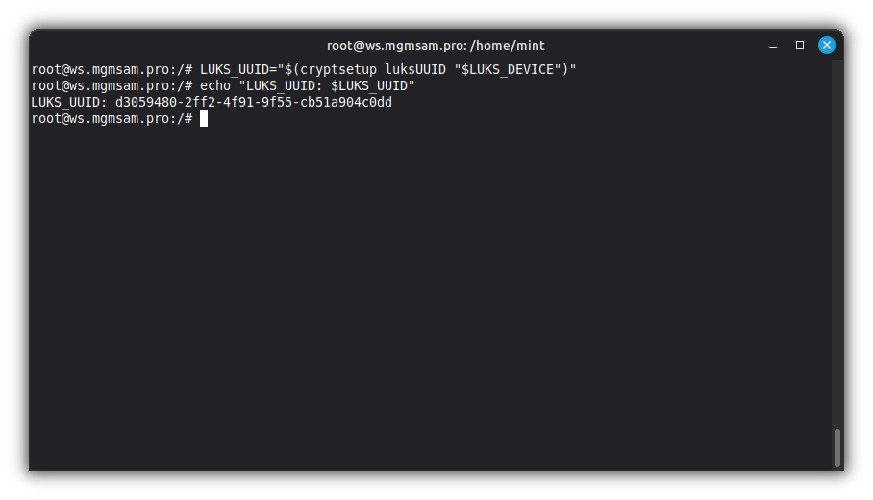The image size is (873, 500).
Task: Click the window title root@ws.mgmsam.pro
Action: tap(395, 45)
